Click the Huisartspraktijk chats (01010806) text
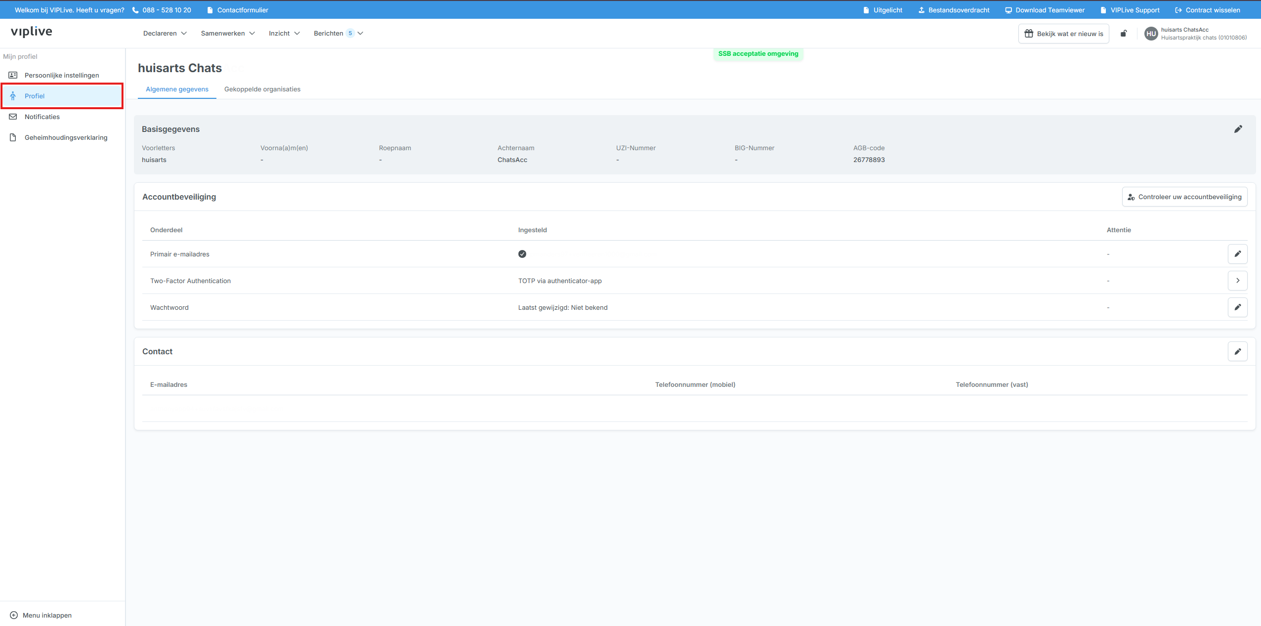This screenshot has width=1261, height=626. 1204,38
